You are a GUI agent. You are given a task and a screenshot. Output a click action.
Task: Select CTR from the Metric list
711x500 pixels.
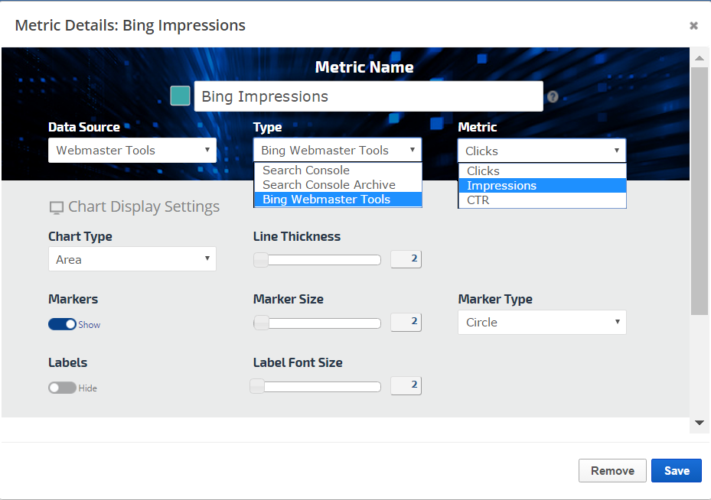point(478,200)
